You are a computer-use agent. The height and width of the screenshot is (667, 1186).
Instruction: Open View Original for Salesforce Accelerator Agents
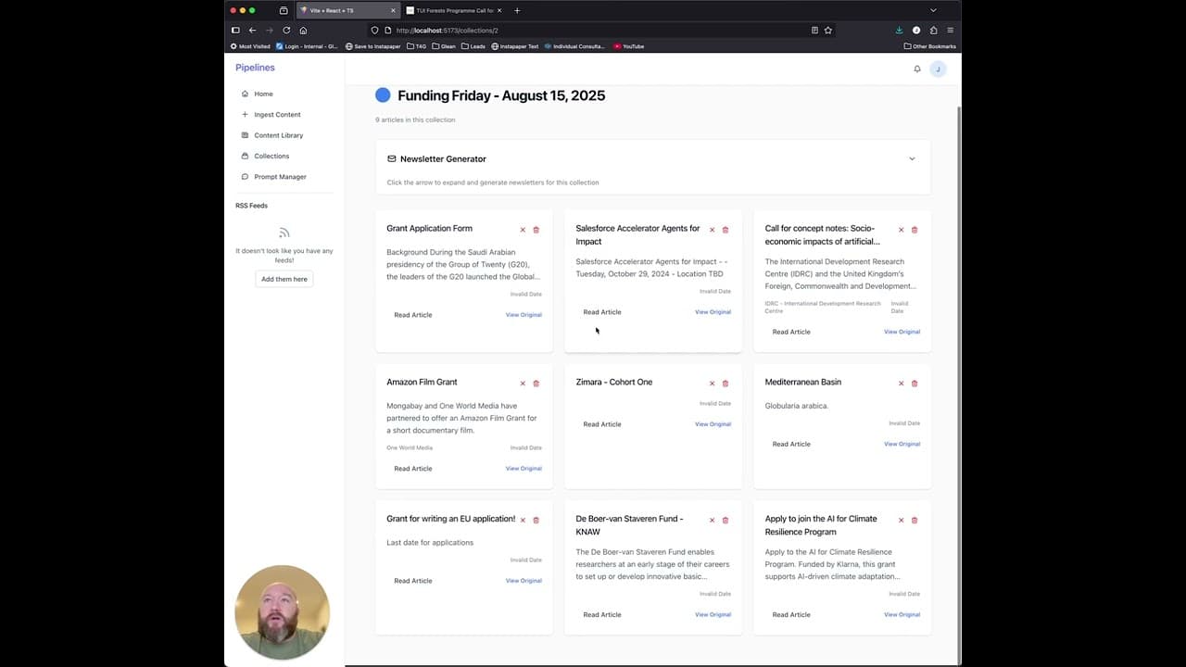(713, 312)
